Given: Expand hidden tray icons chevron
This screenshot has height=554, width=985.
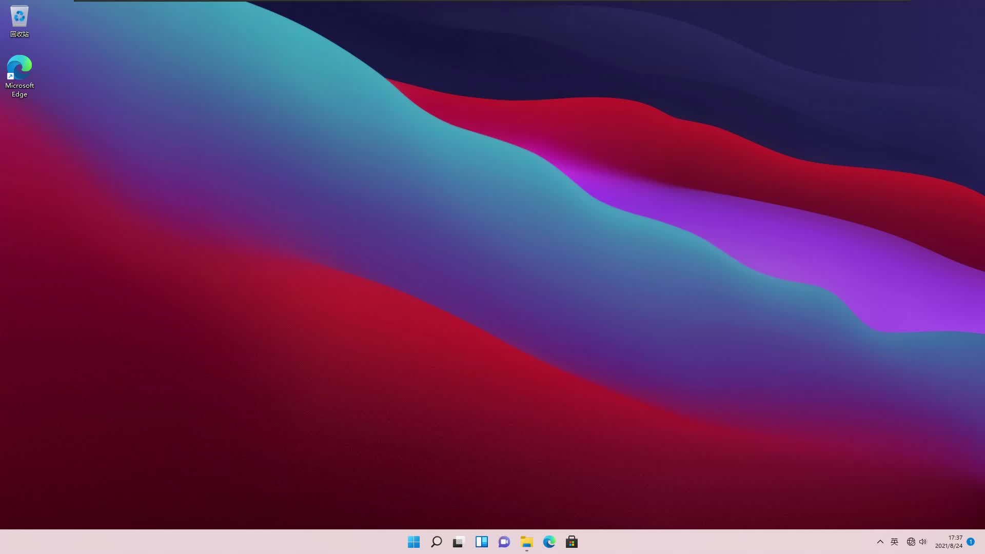Looking at the screenshot, I should (x=880, y=542).
